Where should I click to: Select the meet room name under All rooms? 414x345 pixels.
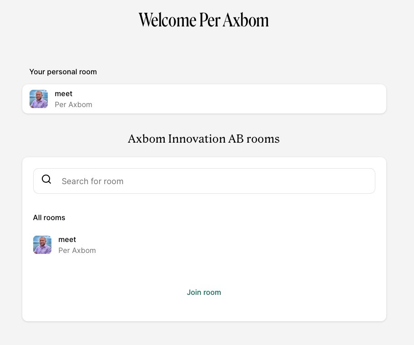pyautogui.click(x=67, y=239)
